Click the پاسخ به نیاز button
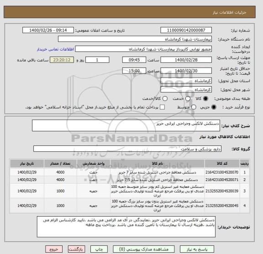Screen dimensions: 263x254 (197, 249)
